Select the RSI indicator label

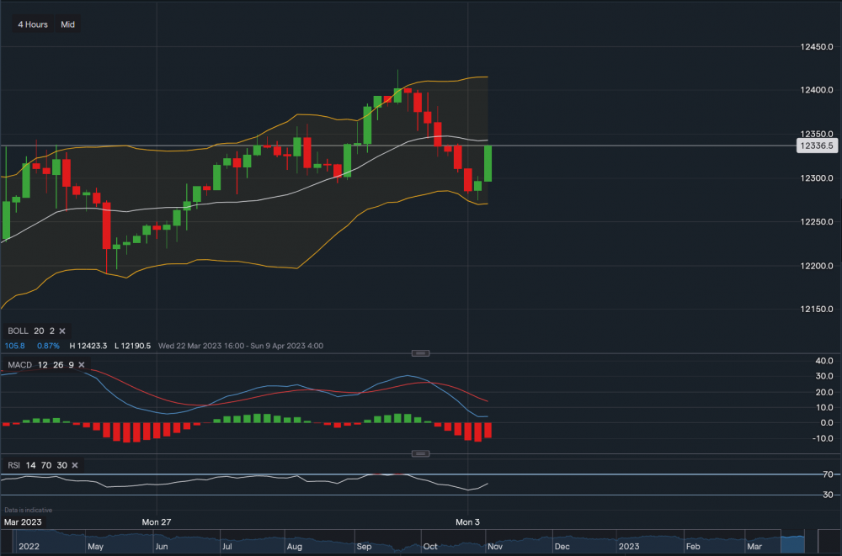pos(13,465)
